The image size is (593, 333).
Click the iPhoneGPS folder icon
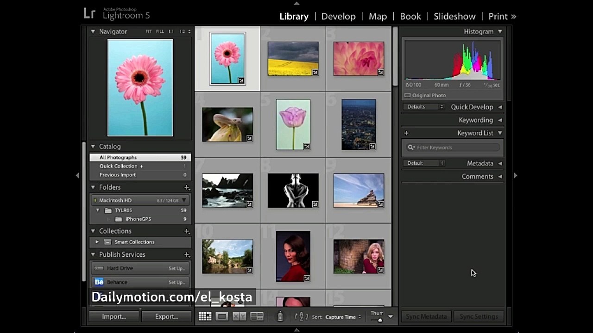pyautogui.click(x=119, y=219)
